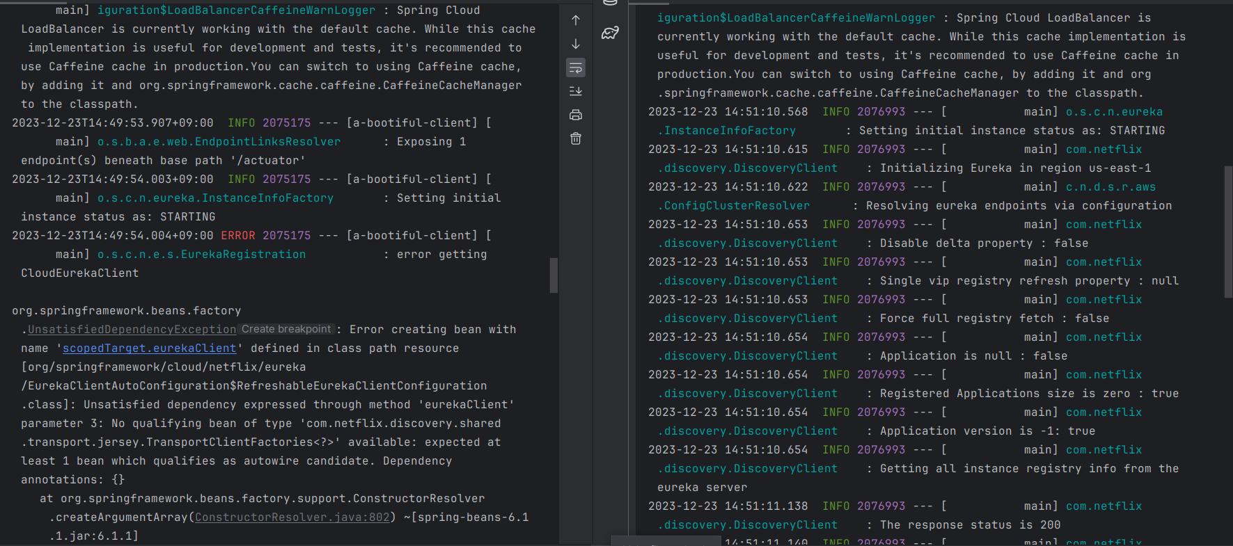The image size is (1233, 546).
Task: Click timestamp 2023-12-23T14:49:54.003+09:00
Action: pyautogui.click(x=113, y=179)
